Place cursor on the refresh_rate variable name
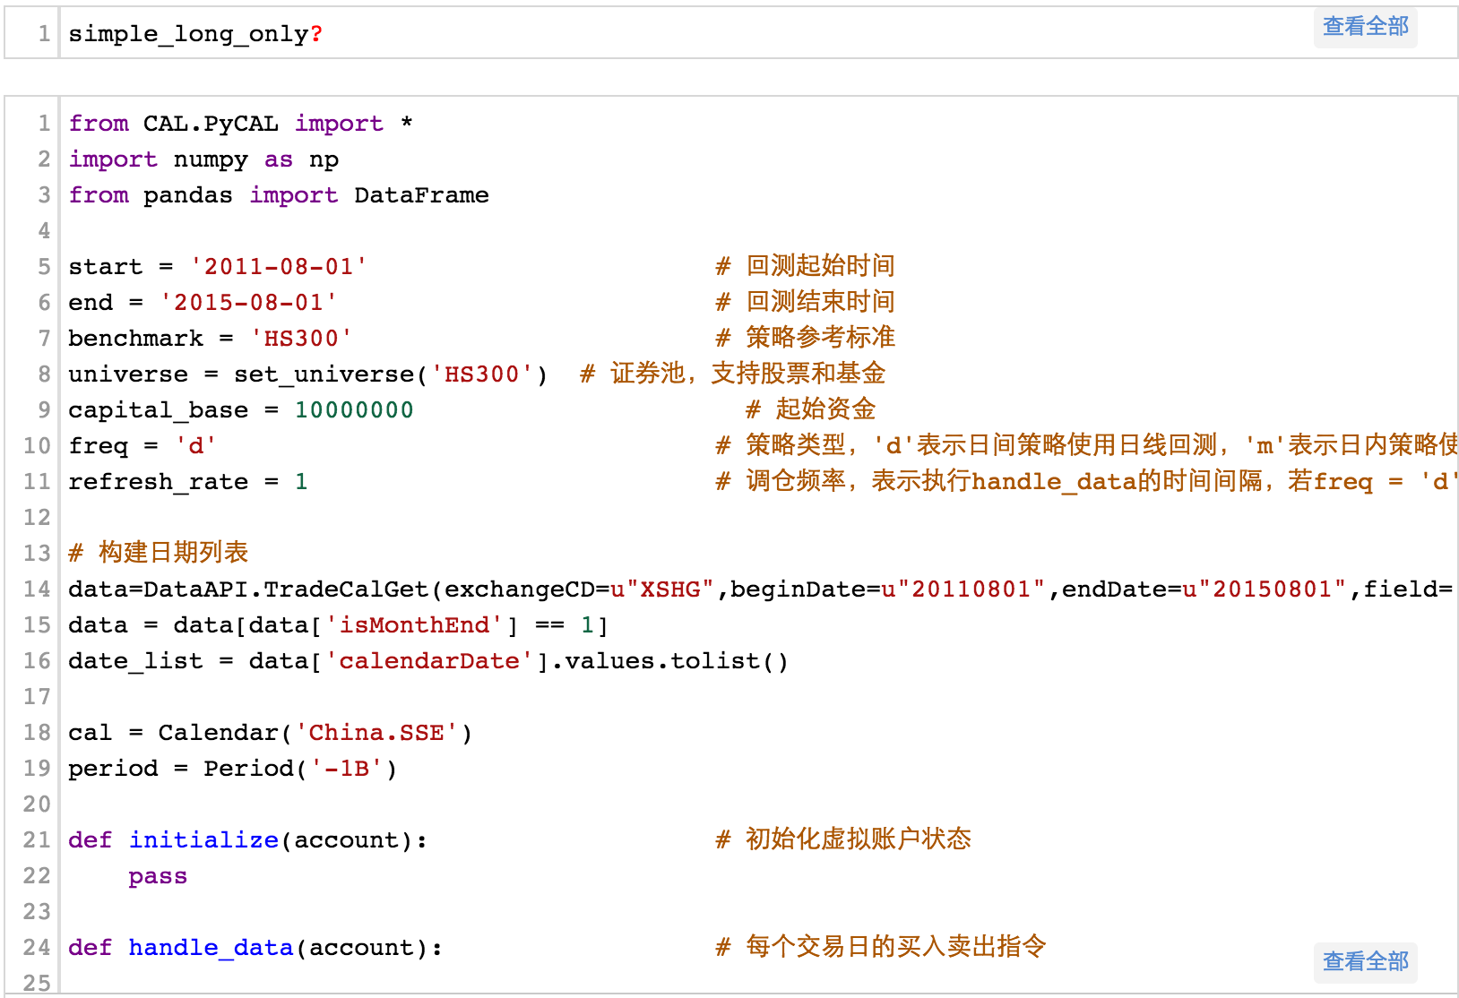This screenshot has height=998, width=1459. click(x=158, y=482)
